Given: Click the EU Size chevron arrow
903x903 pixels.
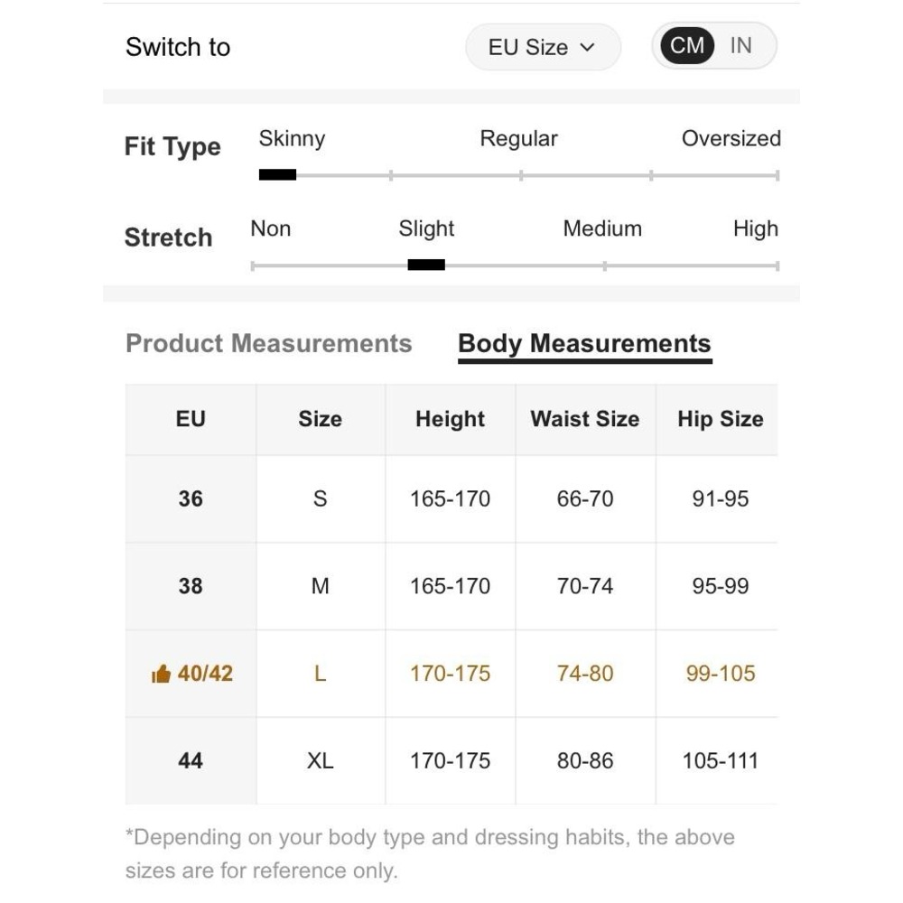Looking at the screenshot, I should [x=588, y=47].
